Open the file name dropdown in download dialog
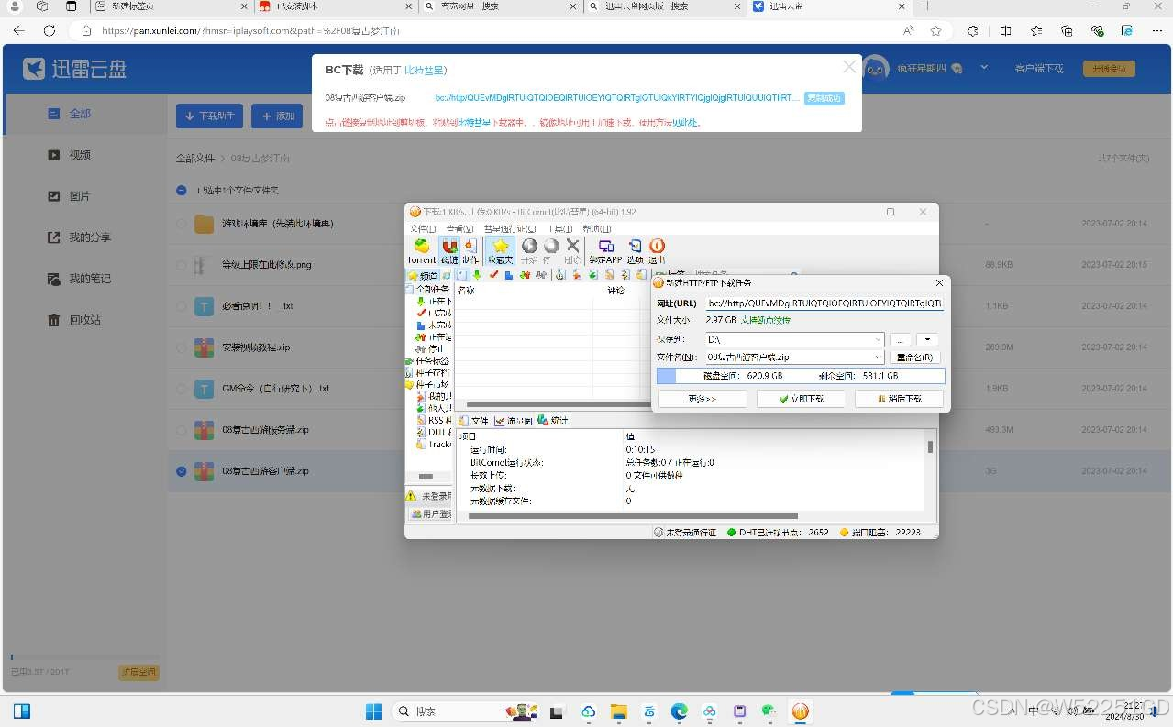This screenshot has width=1173, height=727. (x=879, y=358)
